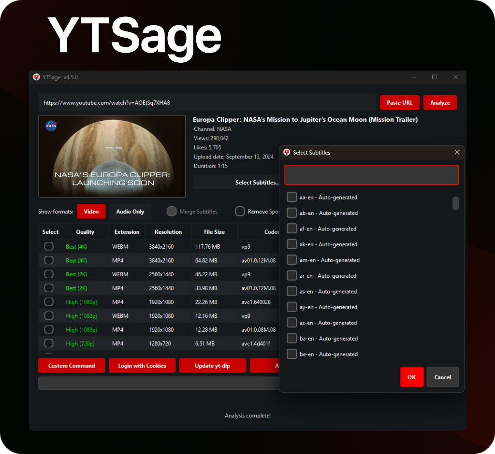
Task: Check the ak-en Auto-generated subtitle
Action: 291,244
